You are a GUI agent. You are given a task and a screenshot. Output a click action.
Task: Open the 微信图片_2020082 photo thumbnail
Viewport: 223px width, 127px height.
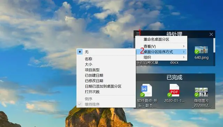coord(201,92)
